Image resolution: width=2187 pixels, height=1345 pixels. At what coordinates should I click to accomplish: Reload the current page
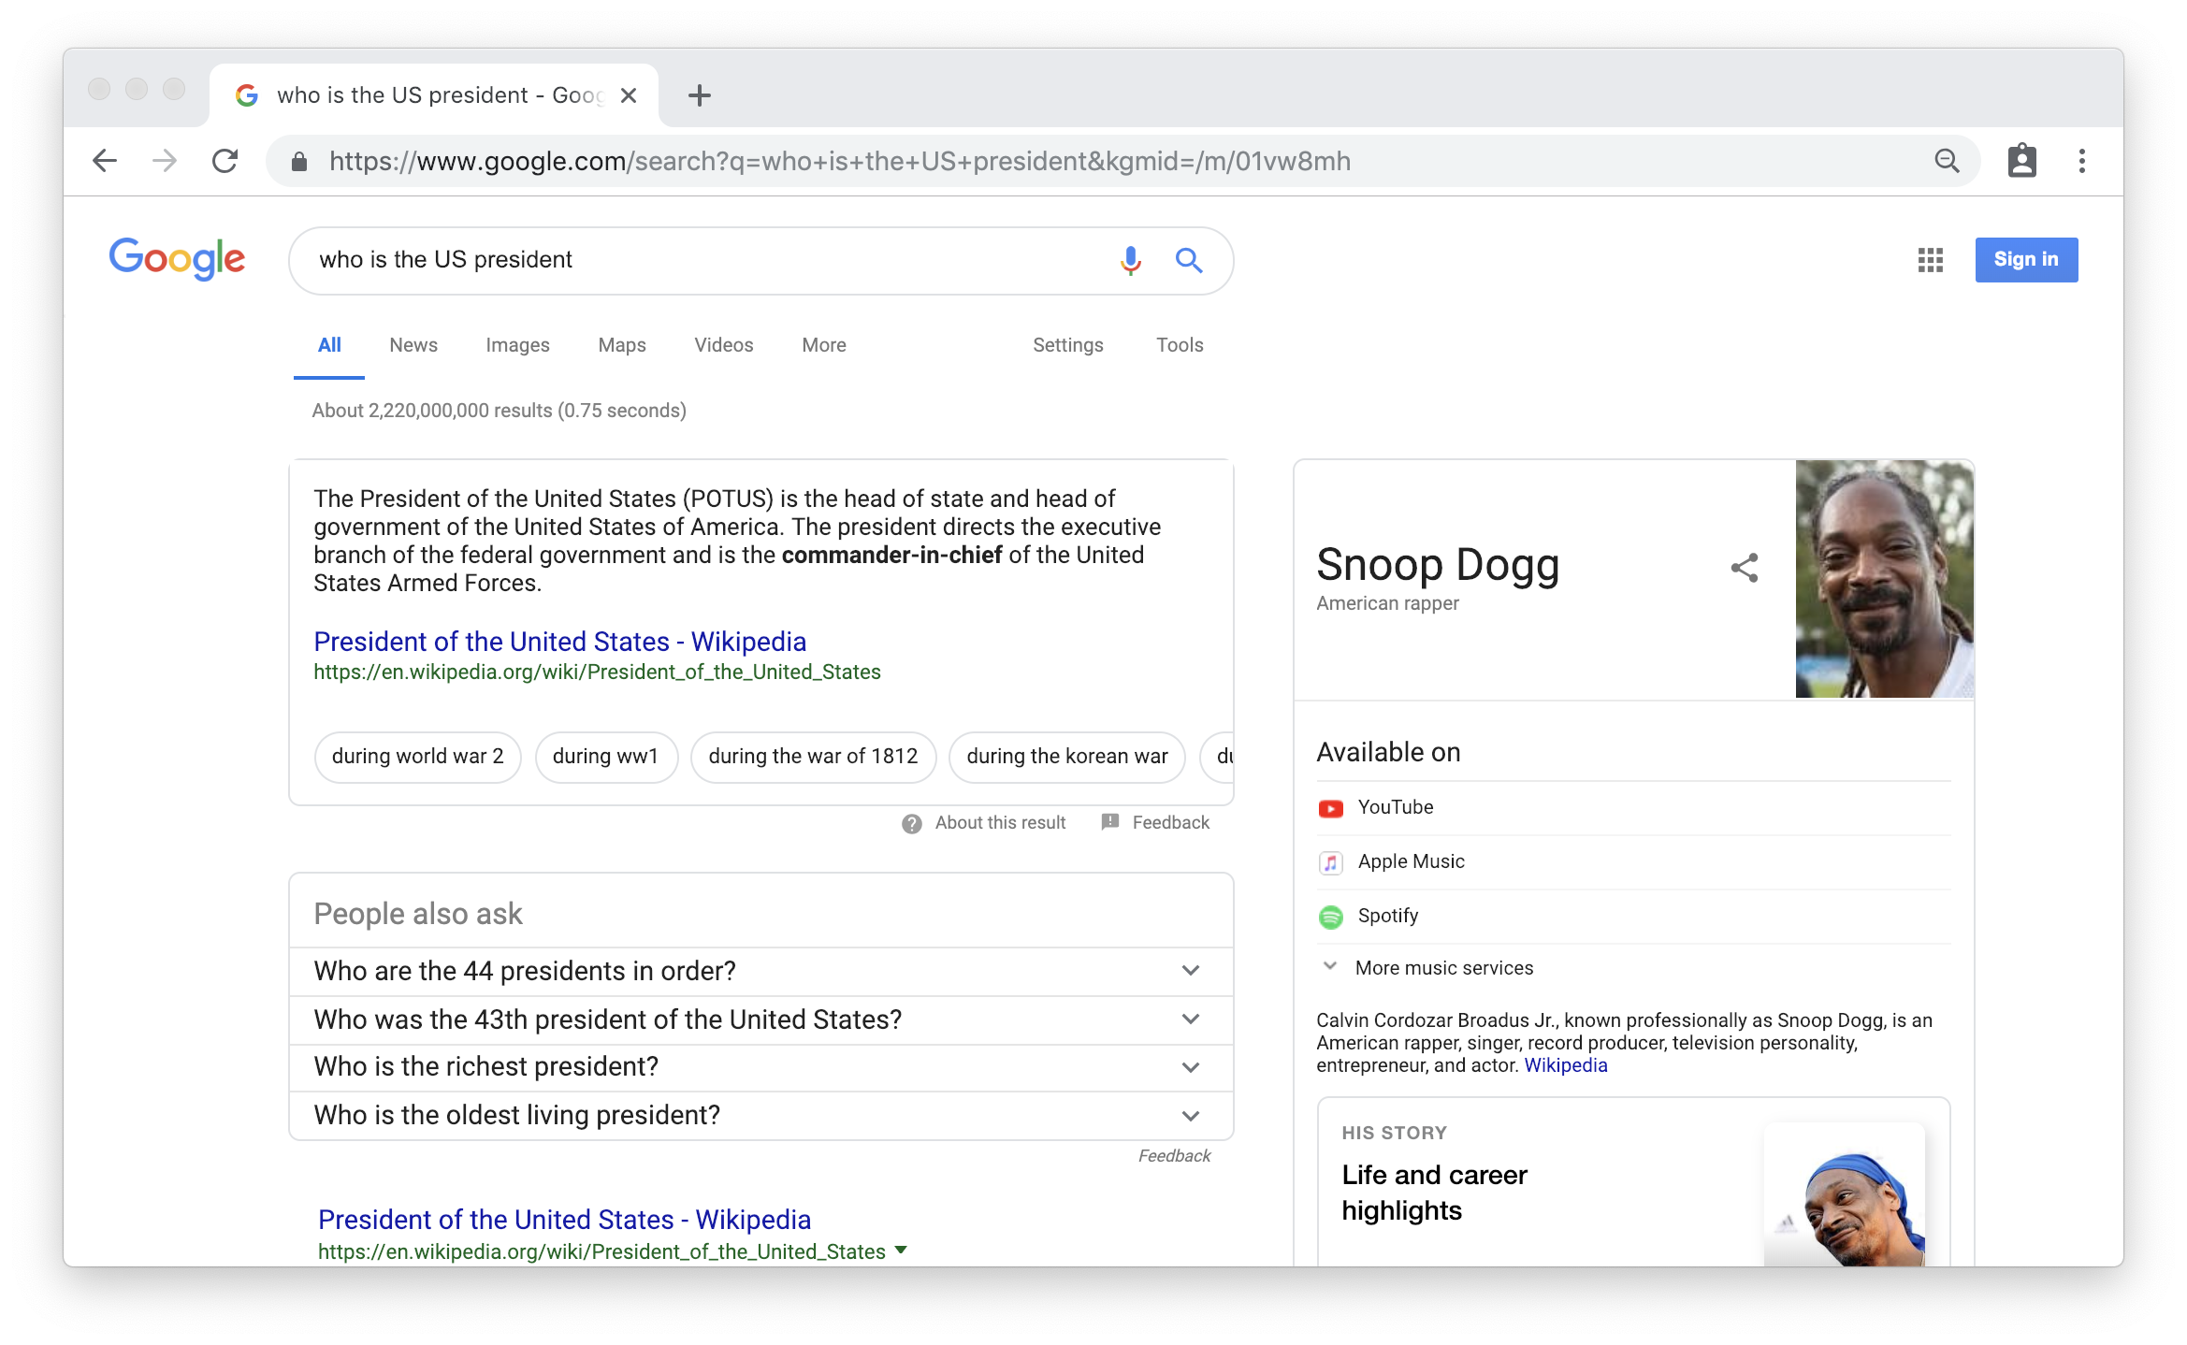coord(224,161)
